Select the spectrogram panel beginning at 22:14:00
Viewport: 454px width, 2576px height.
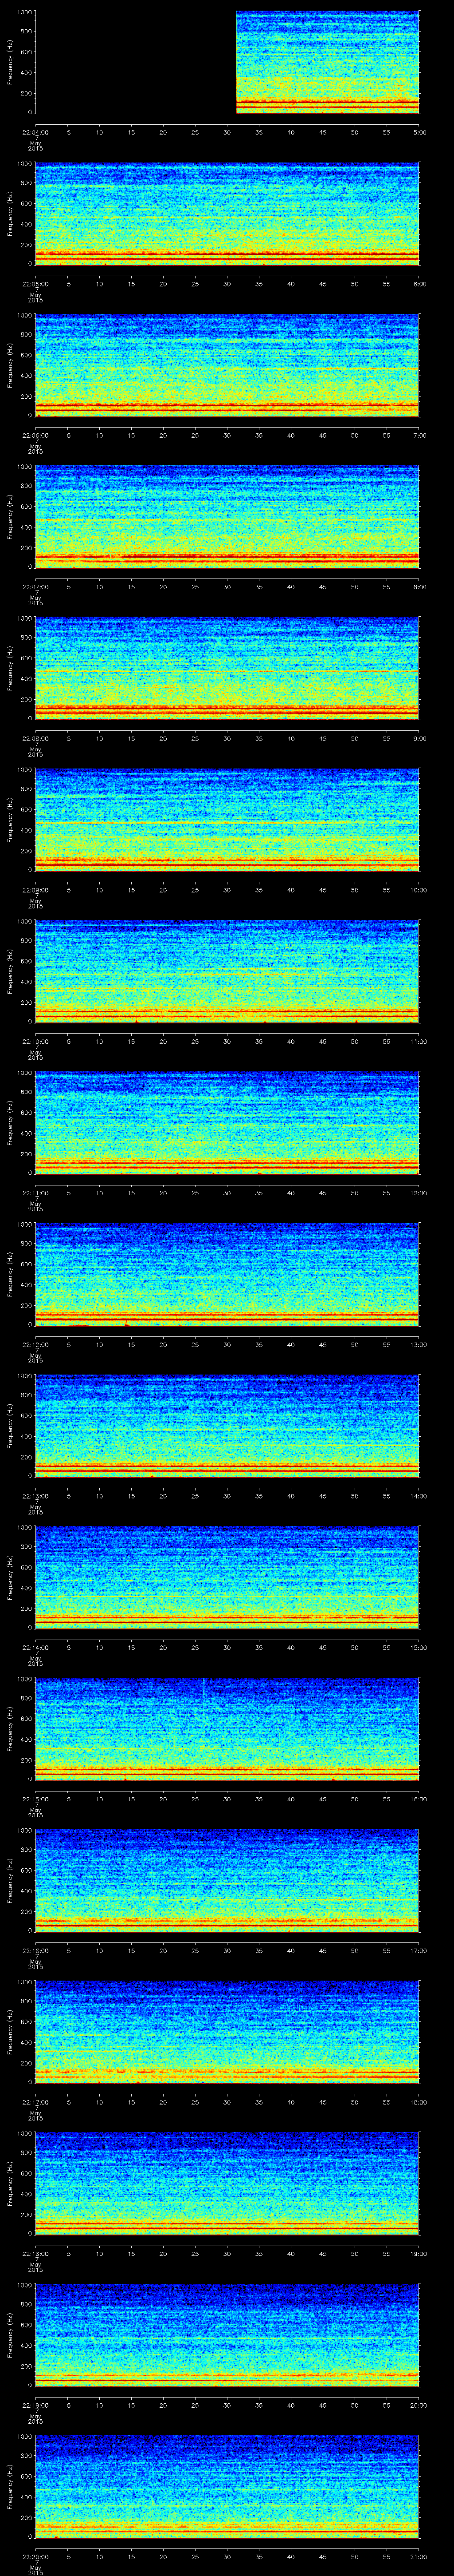click(x=227, y=1577)
